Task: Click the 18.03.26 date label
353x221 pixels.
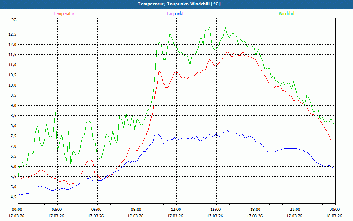Action: [x=334, y=216]
